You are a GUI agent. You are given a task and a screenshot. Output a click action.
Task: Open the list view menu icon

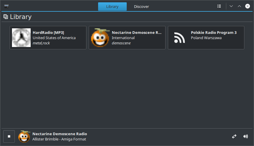coord(219,6)
